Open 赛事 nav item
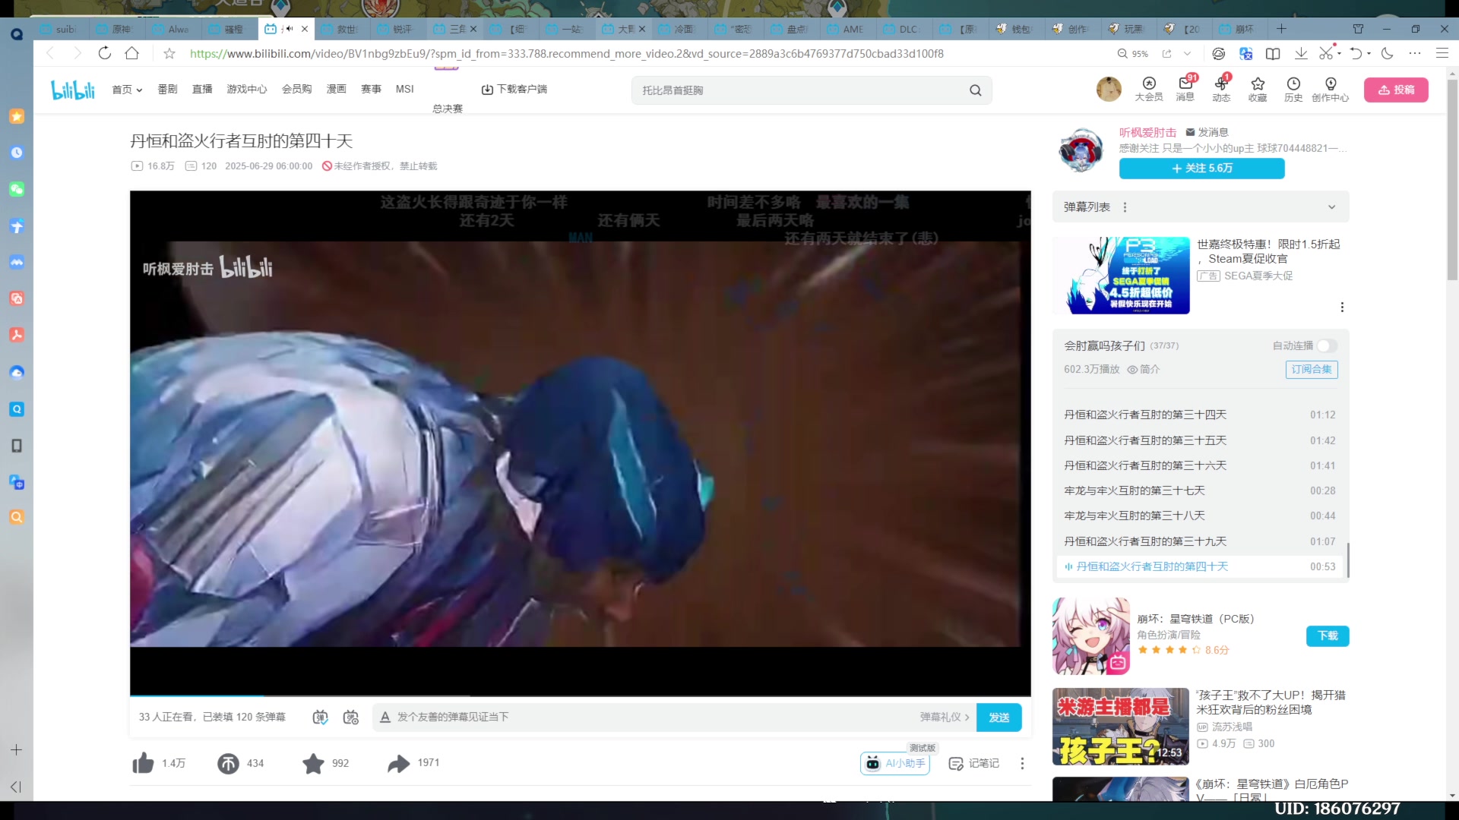The image size is (1459, 820). 371,89
